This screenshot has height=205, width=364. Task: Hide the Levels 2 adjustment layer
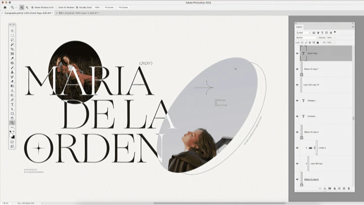click(297, 148)
